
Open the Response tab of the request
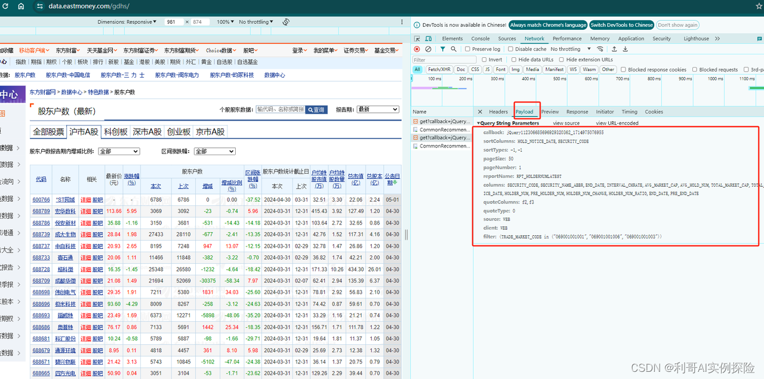(577, 112)
